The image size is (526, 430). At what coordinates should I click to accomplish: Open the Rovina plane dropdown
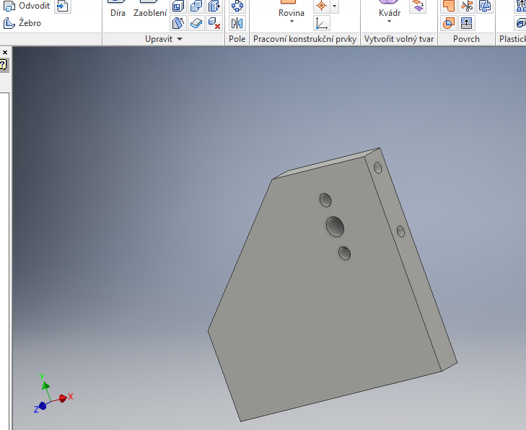(x=292, y=22)
